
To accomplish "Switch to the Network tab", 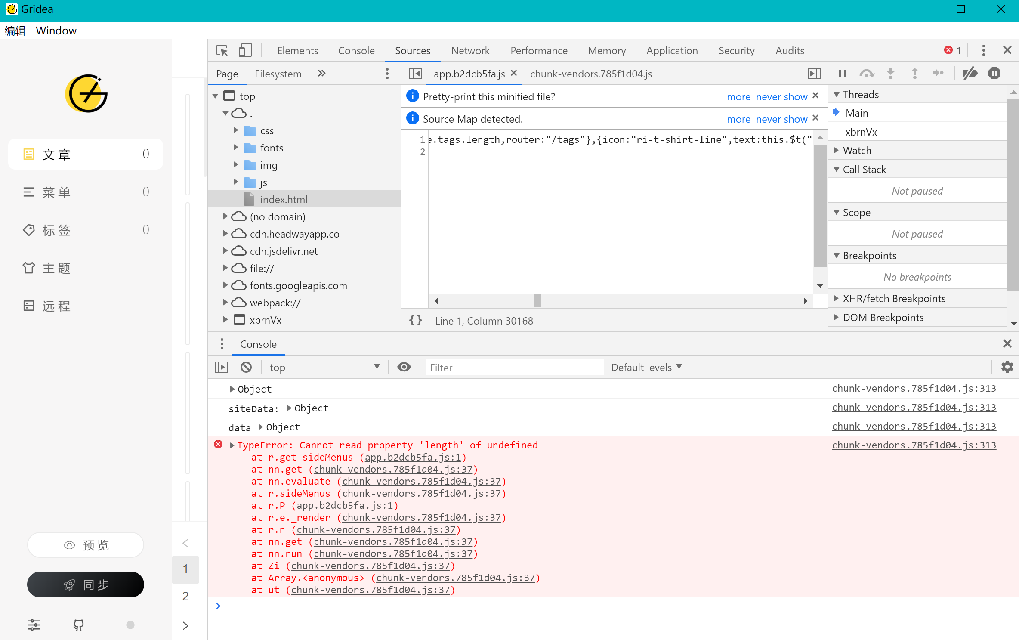I will 470,50.
